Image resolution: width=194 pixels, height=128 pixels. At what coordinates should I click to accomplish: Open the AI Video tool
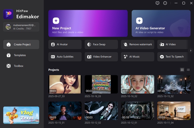(x=173, y=44)
